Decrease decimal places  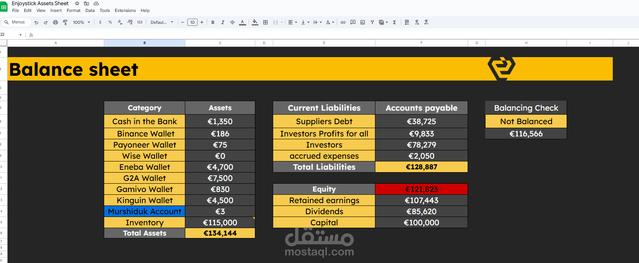(x=120, y=22)
